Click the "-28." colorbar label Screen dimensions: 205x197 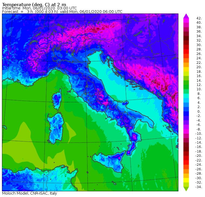[199, 174]
